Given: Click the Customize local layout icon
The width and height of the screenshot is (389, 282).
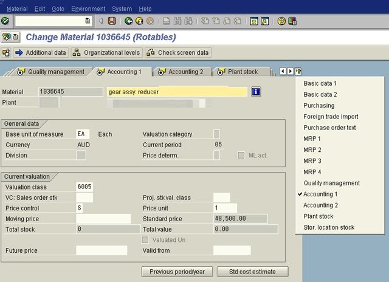Looking at the screenshot, I should point(292,21).
